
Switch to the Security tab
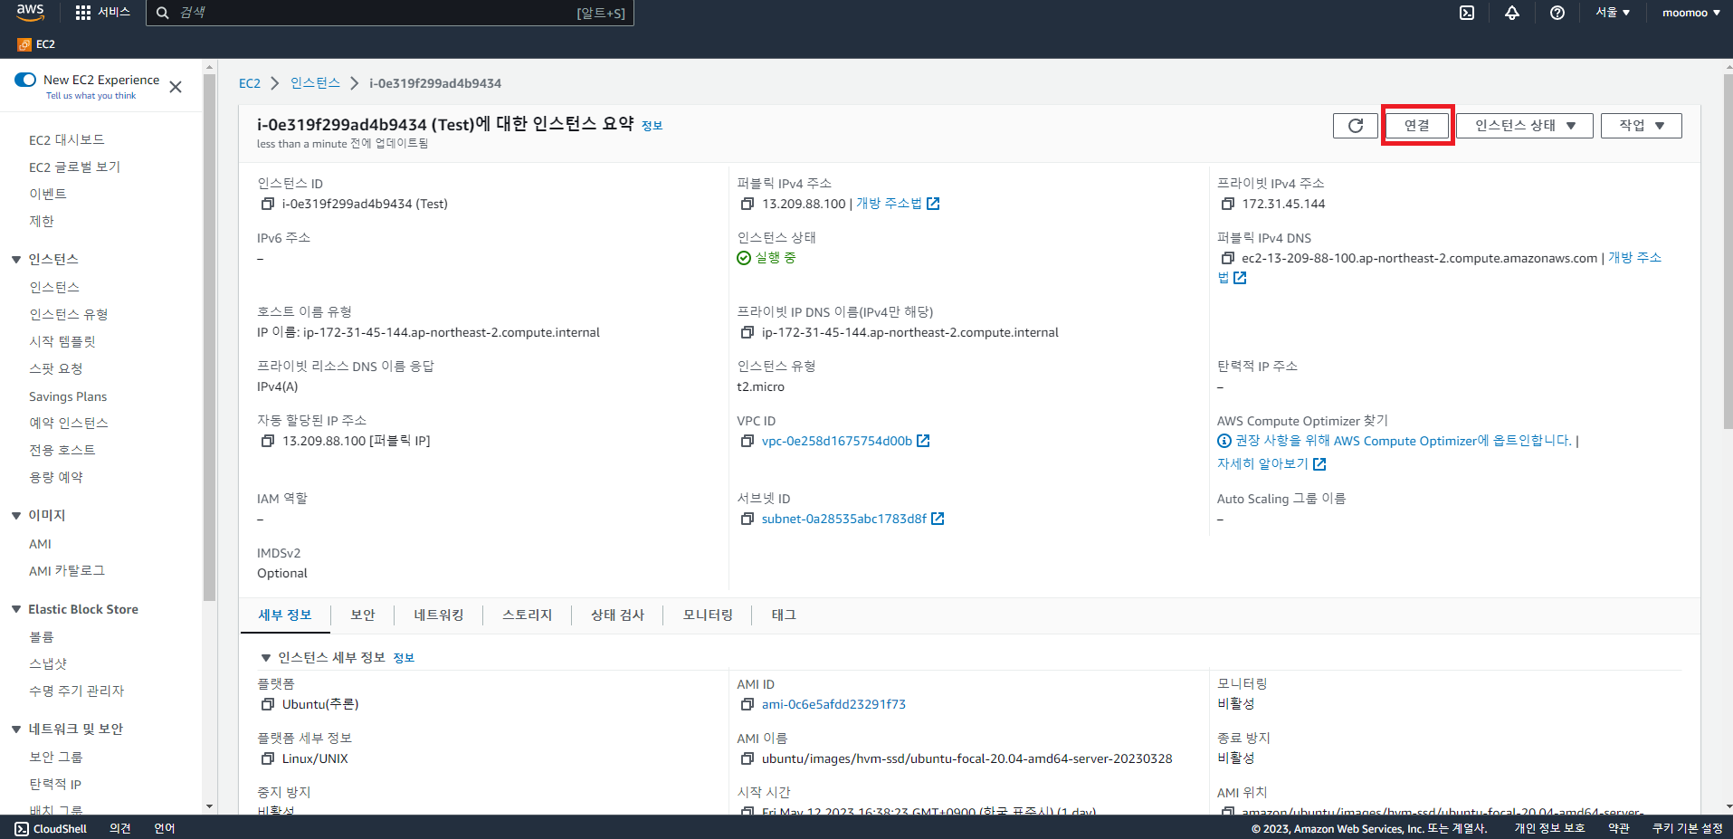tap(363, 615)
